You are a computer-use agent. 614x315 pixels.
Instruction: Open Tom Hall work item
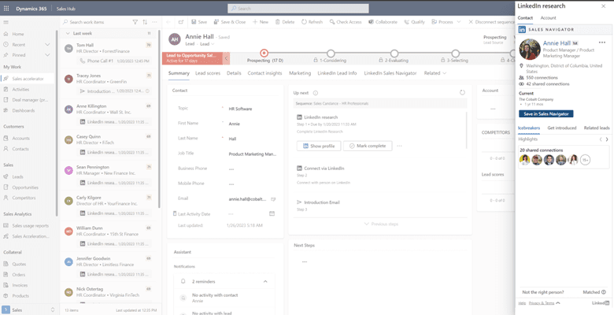pos(108,53)
